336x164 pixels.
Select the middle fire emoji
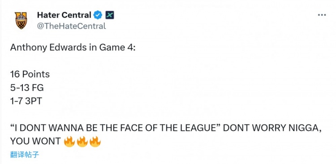82,142
